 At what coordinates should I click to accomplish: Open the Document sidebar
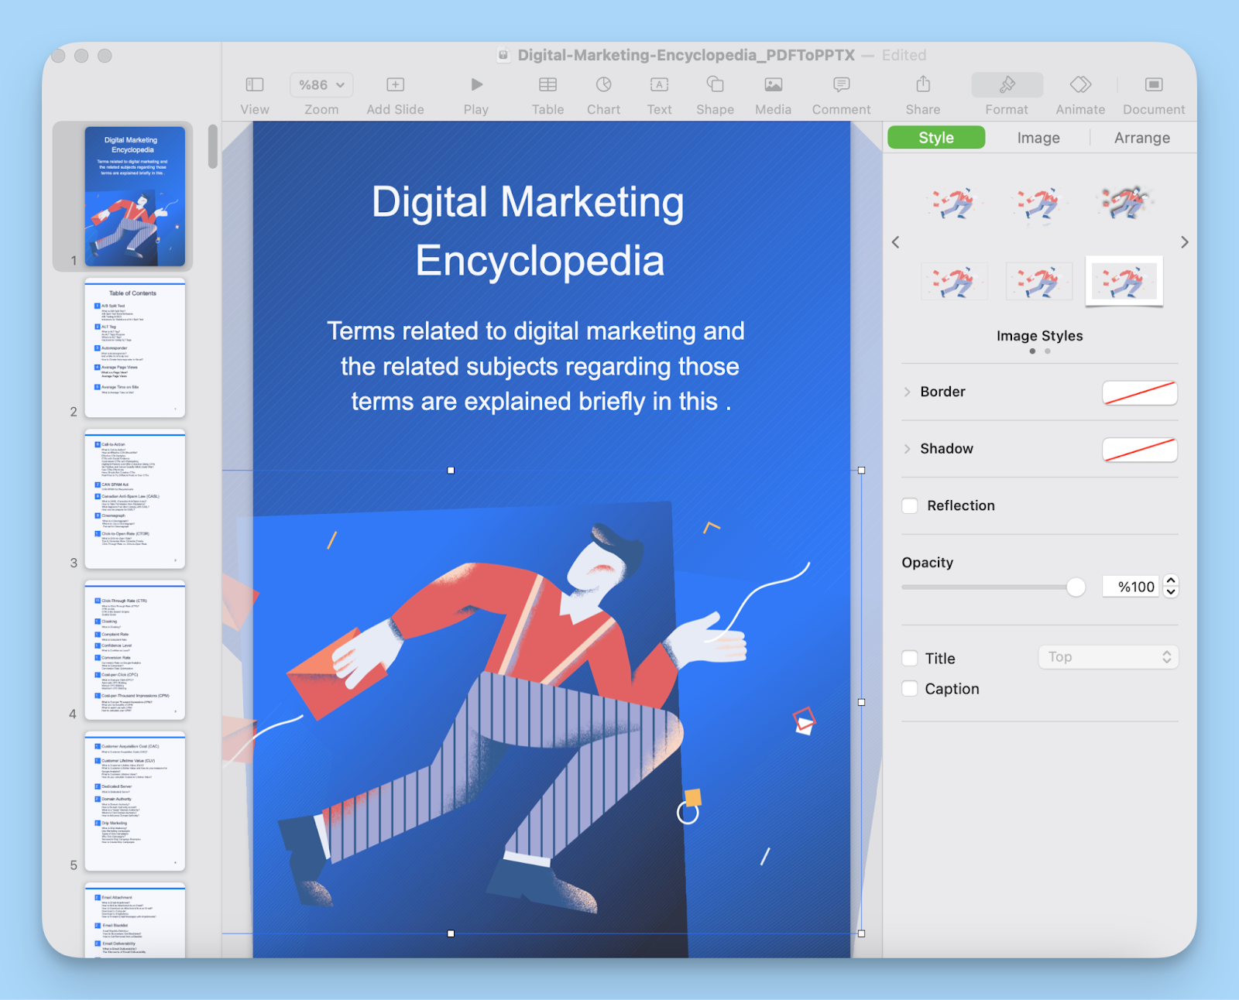1153,93
